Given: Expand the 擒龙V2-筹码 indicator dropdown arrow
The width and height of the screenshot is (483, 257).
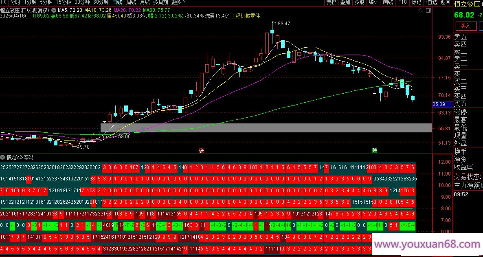Looking at the screenshot, I should 3,157.
